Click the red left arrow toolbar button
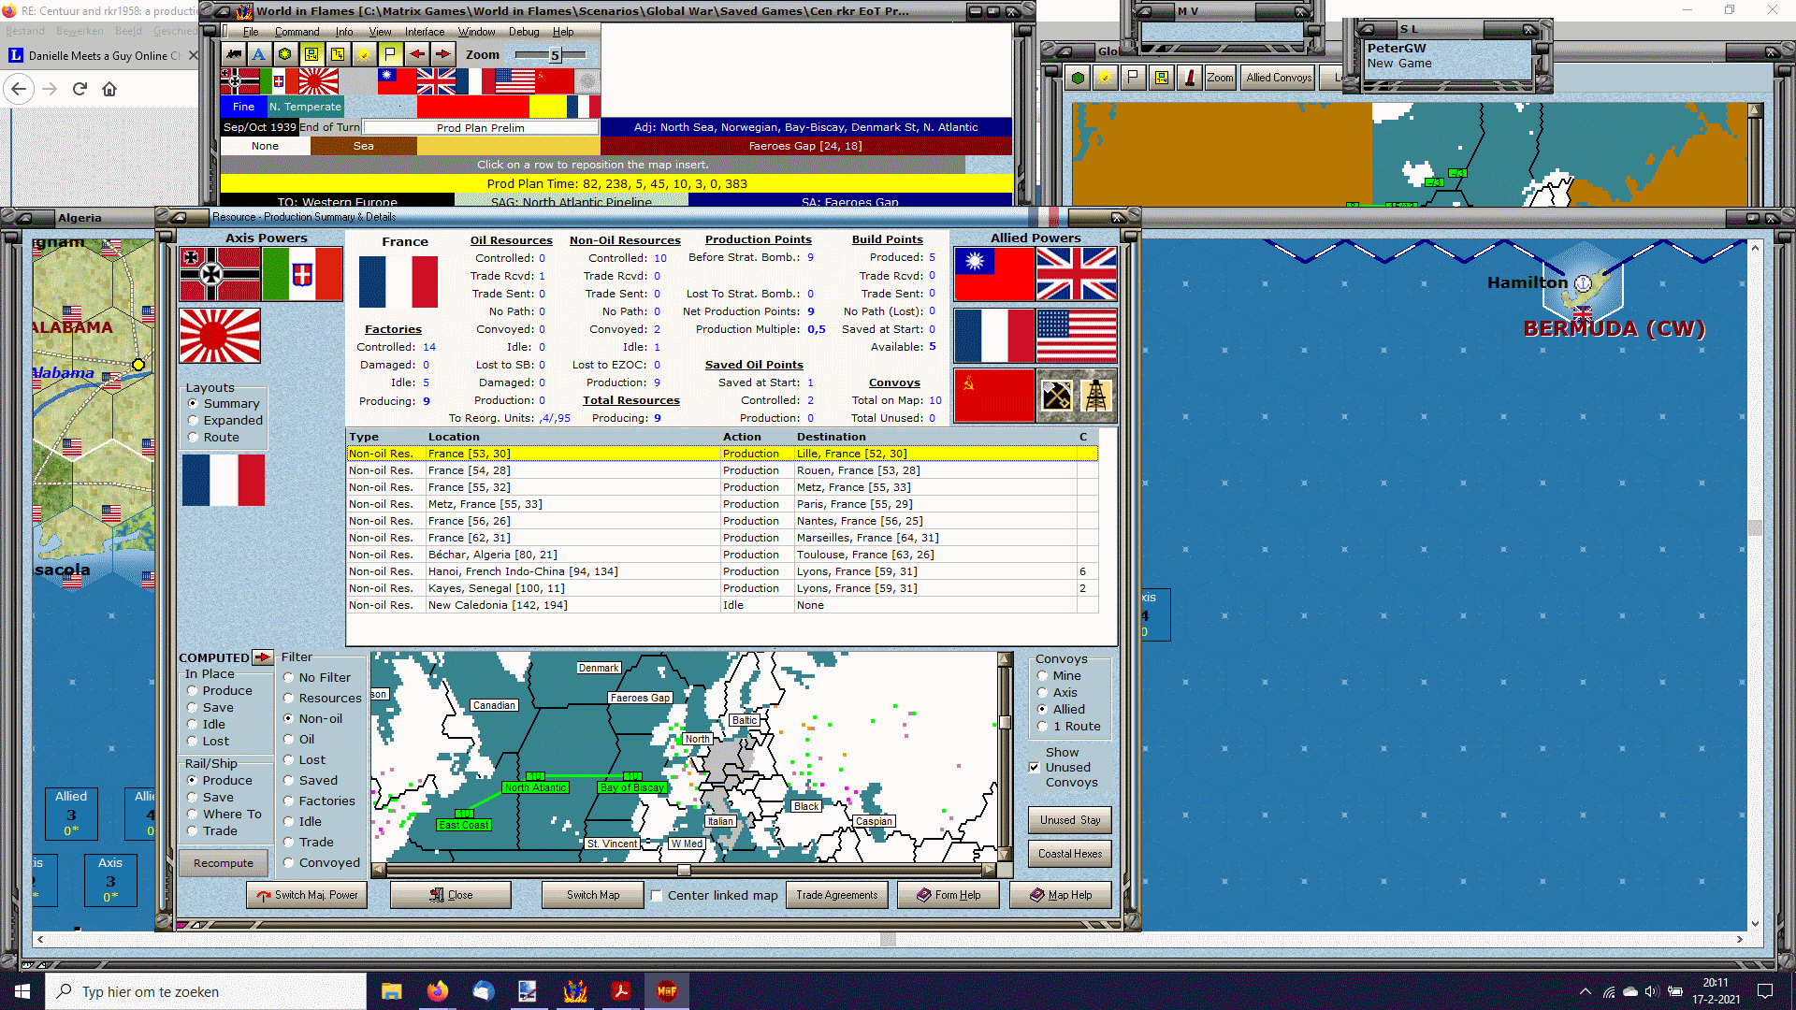 click(417, 54)
